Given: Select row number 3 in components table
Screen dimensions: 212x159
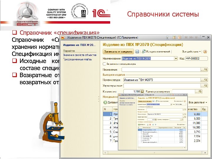Looking at the screenshot, I should (x=108, y=123).
